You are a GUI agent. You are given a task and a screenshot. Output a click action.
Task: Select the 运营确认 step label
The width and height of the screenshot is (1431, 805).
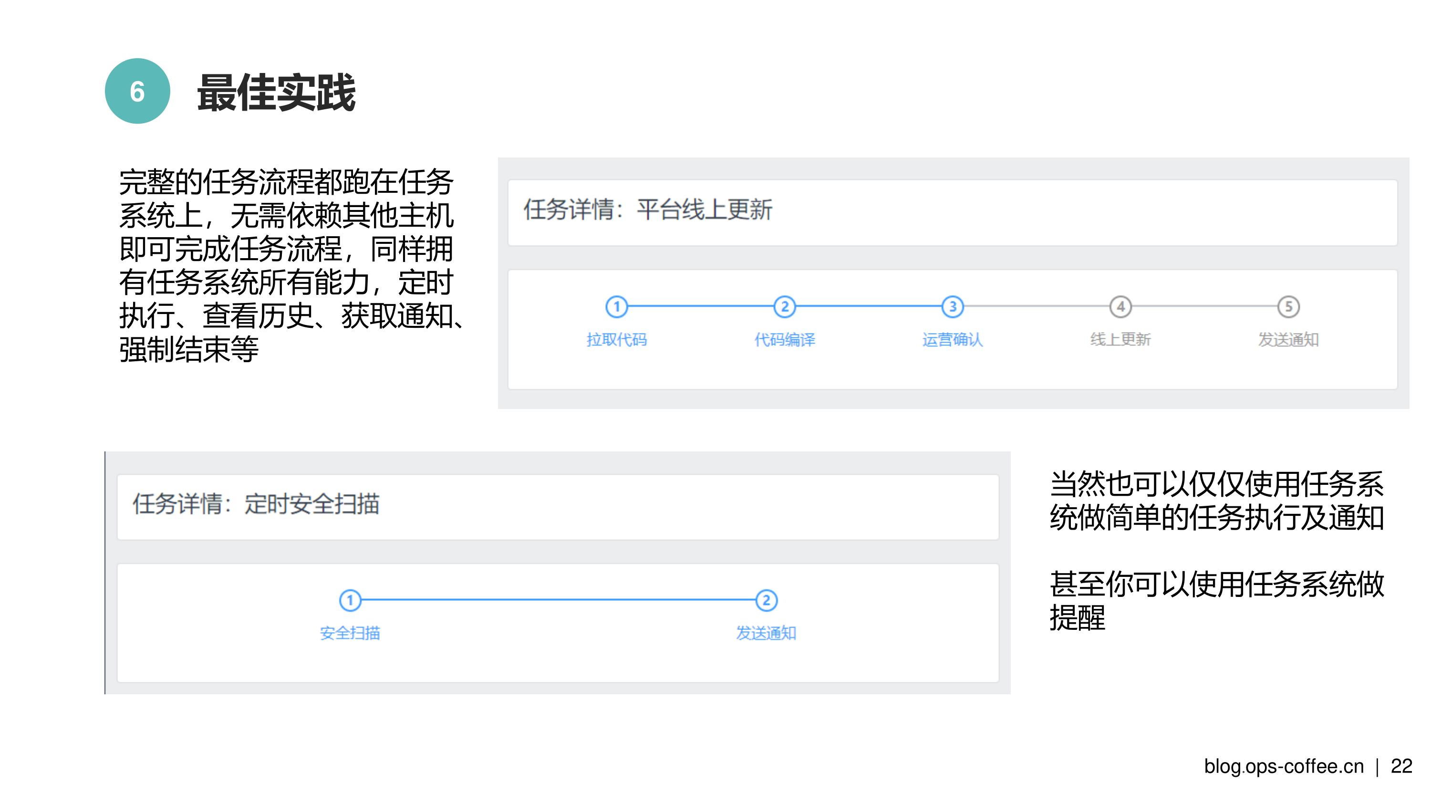coord(952,339)
